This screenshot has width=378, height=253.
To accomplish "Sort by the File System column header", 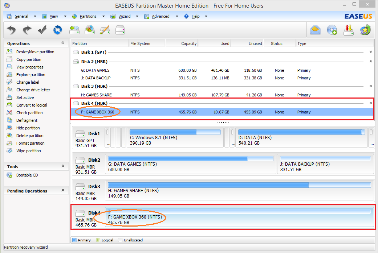I will [147, 43].
